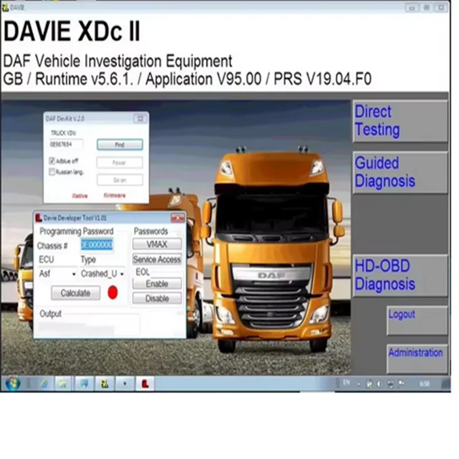Open Media Player from the taskbar
Viewport: 459px width, 459px height.
84,383
